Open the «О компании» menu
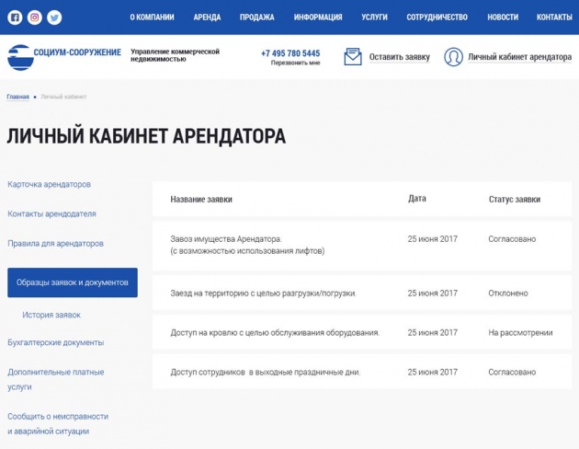This screenshot has width=579, height=449. [x=152, y=17]
